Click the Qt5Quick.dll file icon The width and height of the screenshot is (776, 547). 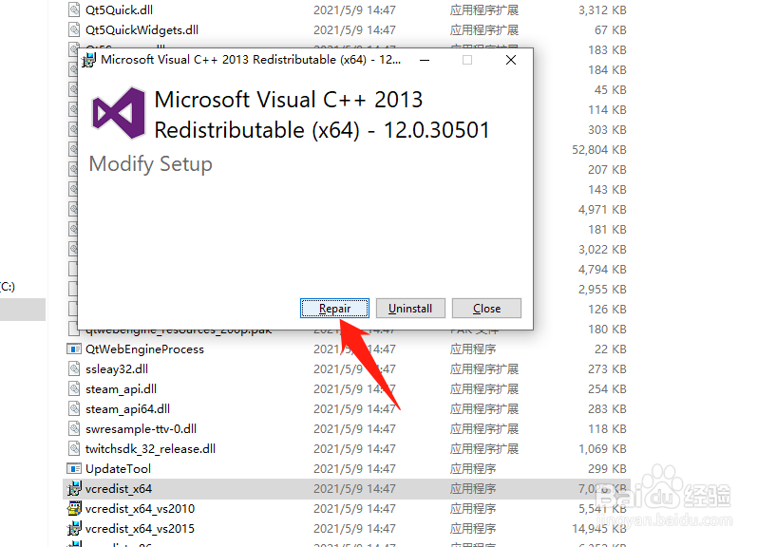point(74,9)
